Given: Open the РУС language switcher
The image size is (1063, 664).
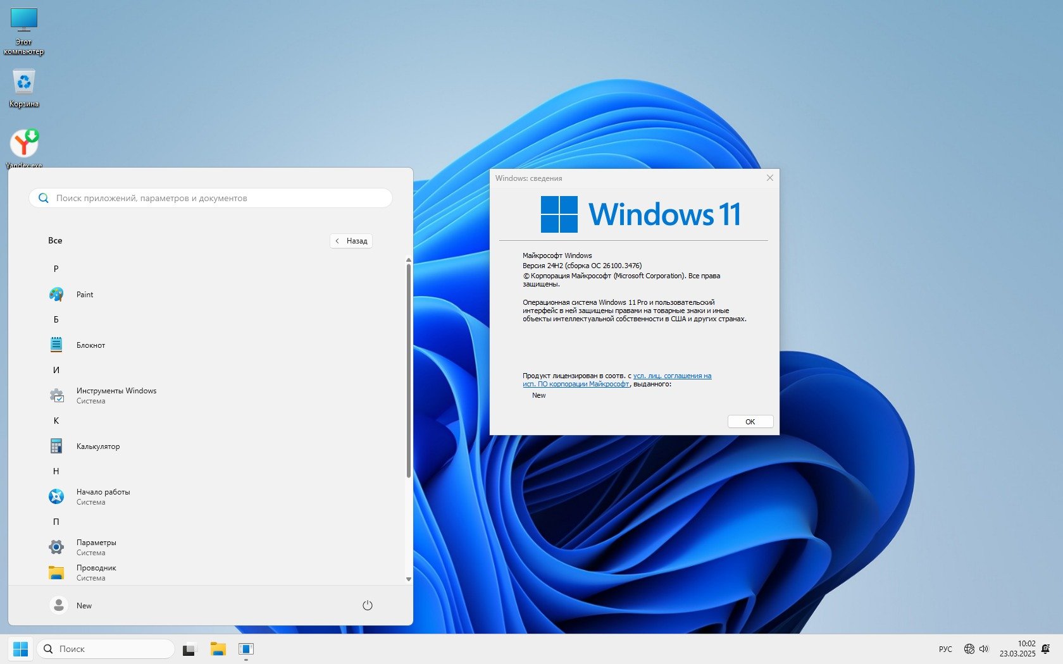Looking at the screenshot, I should [945, 649].
